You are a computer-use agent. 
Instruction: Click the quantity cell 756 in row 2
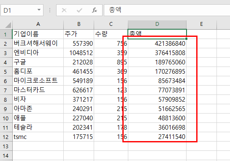pos(111,44)
